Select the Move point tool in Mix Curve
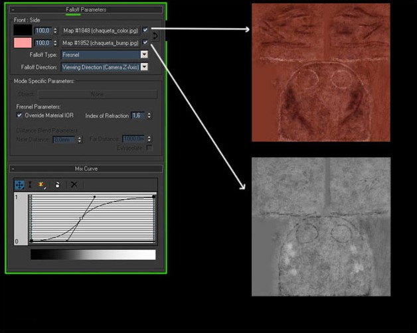This screenshot has height=333, width=417. click(x=19, y=184)
